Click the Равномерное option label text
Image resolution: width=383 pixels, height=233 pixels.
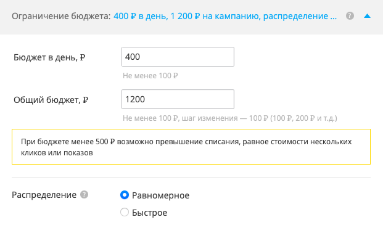point(160,195)
